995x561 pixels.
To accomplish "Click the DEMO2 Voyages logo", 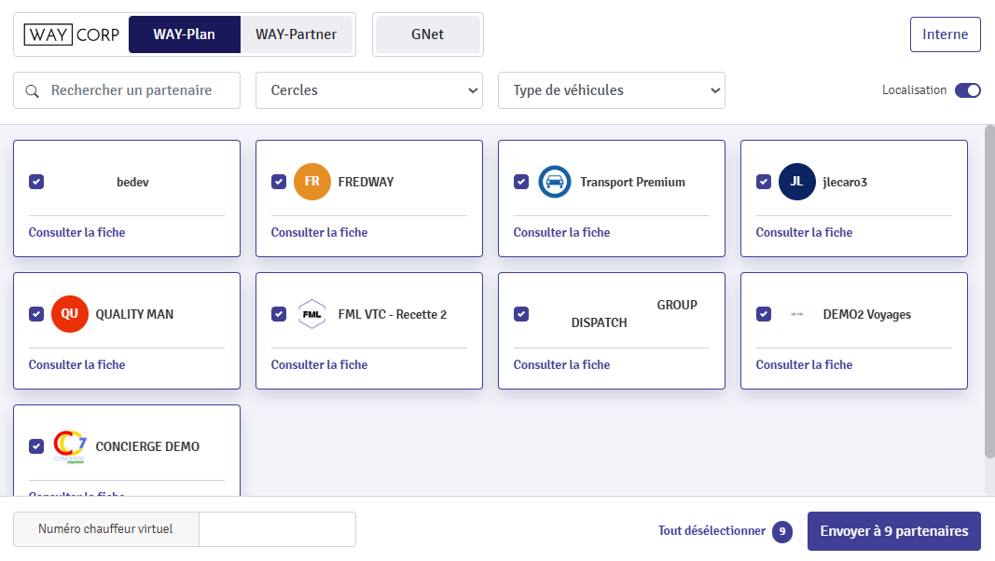I will click(797, 314).
